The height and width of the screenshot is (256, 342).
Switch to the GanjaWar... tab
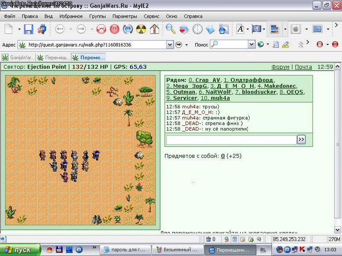point(18,57)
